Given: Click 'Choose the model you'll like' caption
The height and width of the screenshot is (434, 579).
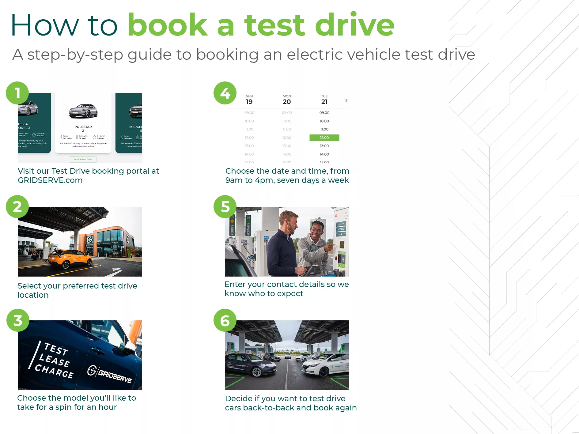Looking at the screenshot, I should pyautogui.click(x=77, y=402).
